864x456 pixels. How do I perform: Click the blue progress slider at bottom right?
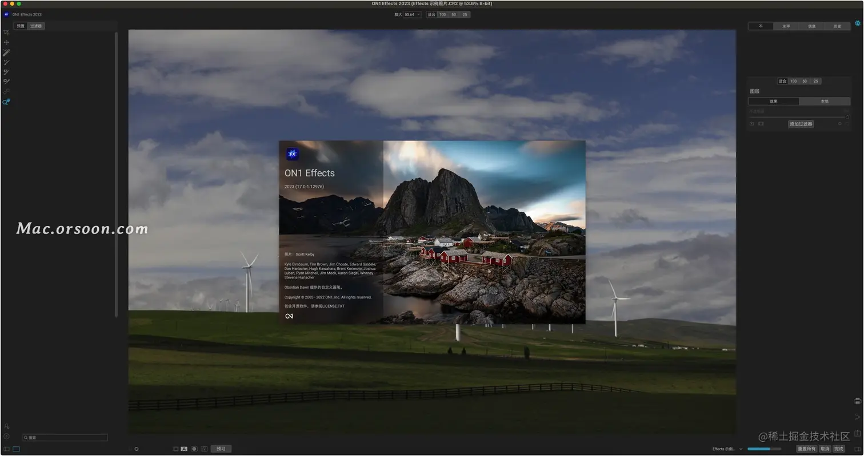(764, 449)
